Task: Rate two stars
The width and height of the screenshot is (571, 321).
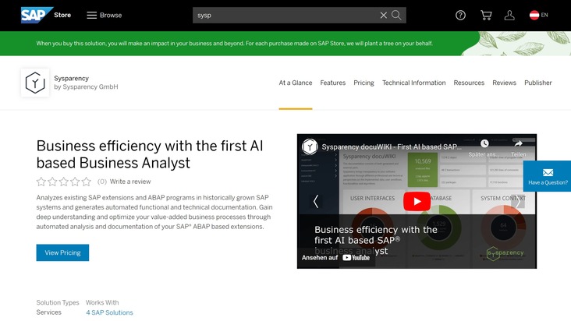Action: (x=52, y=182)
